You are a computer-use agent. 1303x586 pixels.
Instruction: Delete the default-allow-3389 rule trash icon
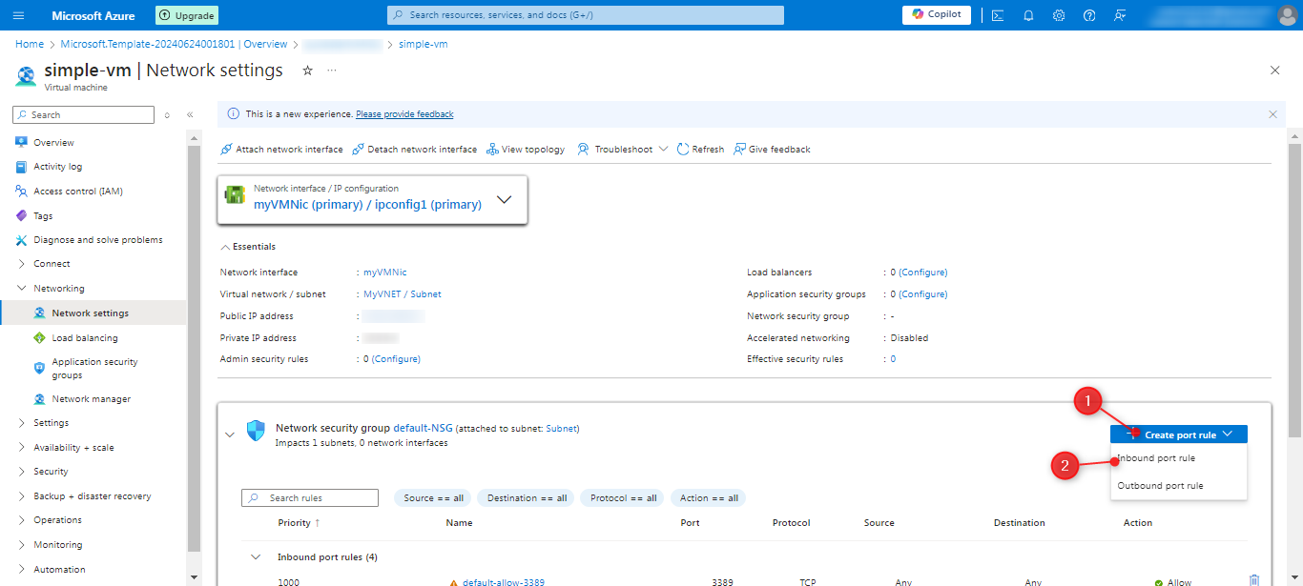pyautogui.click(x=1253, y=580)
